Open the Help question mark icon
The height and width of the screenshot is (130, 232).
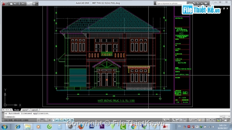[x=206, y=3]
